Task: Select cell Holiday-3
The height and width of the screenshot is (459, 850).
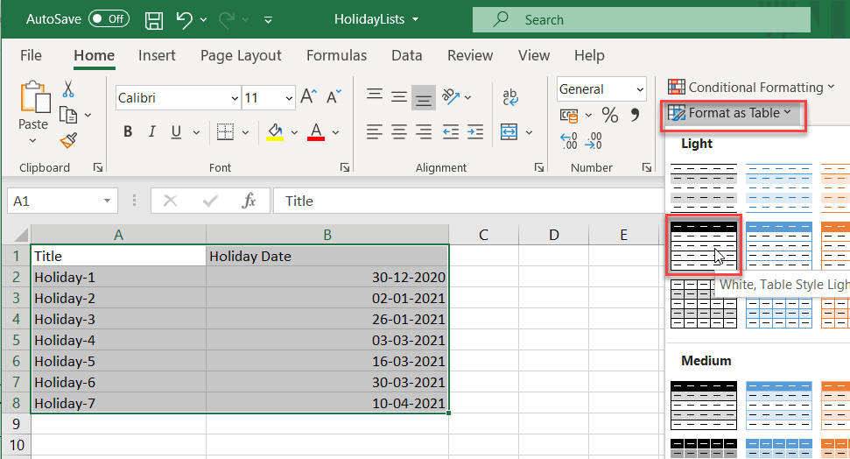Action: 119,320
